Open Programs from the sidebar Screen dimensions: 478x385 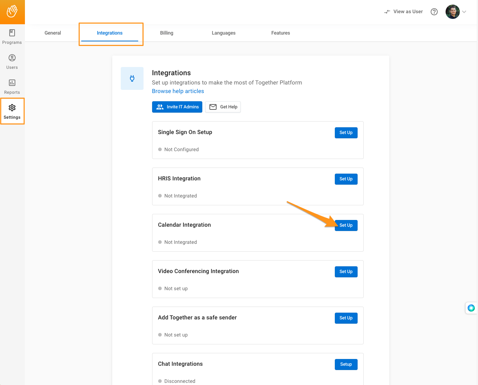click(12, 37)
